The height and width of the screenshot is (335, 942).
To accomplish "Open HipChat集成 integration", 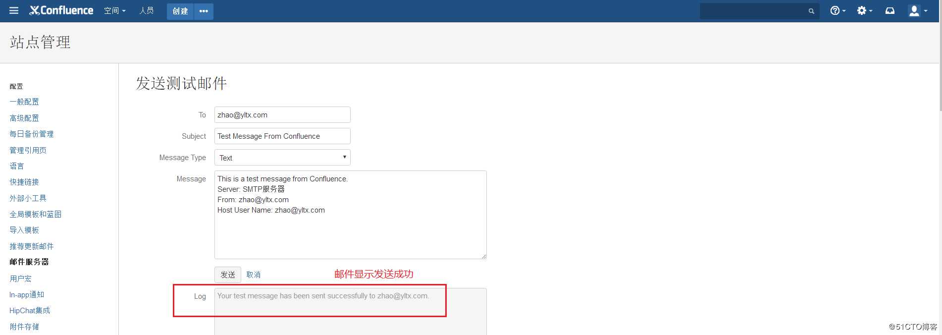I will click(30, 311).
